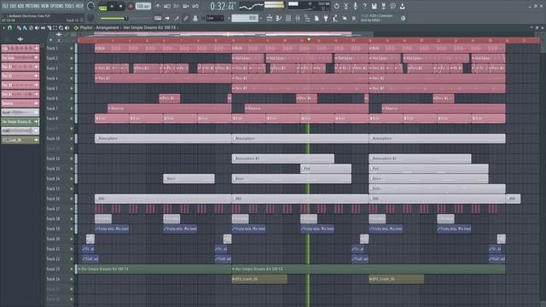Select the playlist zoom tool
Viewport: 546px width, 307px height.
coord(61,27)
